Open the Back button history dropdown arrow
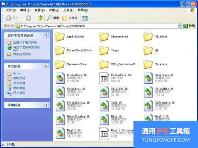The height and width of the screenshot is (148, 198). tap(21, 18)
